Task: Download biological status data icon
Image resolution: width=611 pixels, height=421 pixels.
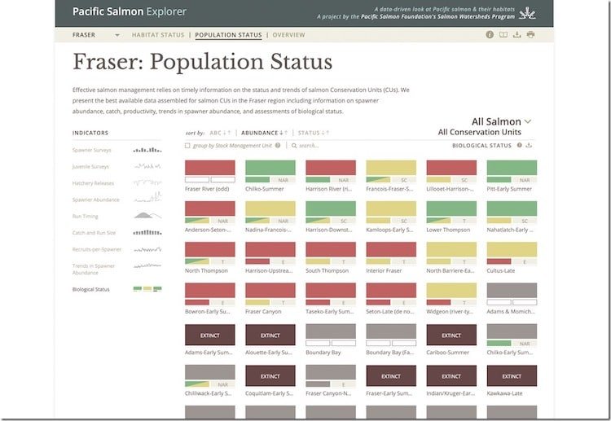Action: click(x=529, y=145)
